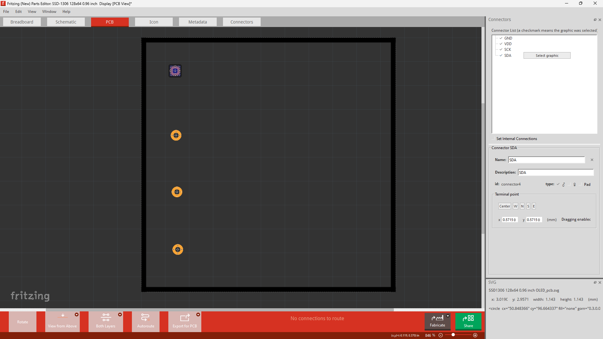Click the Rotate tool icon
The width and height of the screenshot is (603, 339).
click(x=22, y=322)
